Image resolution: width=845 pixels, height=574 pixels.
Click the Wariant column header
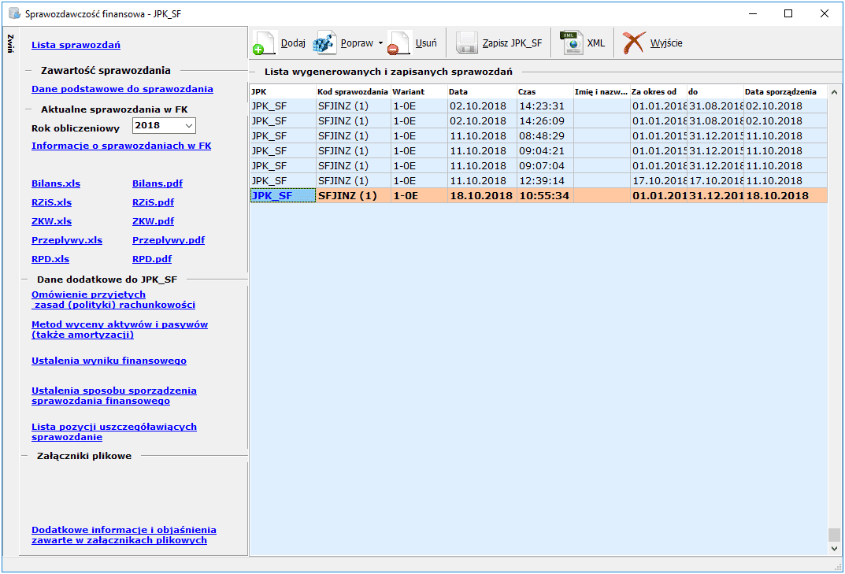tap(419, 91)
